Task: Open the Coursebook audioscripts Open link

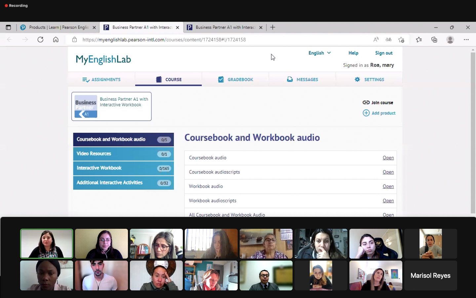Action: point(388,172)
